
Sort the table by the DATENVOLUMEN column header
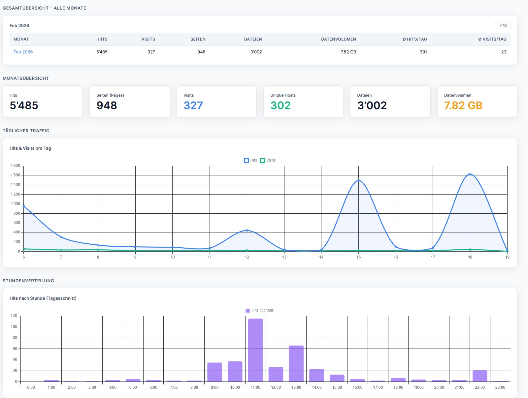coord(338,39)
